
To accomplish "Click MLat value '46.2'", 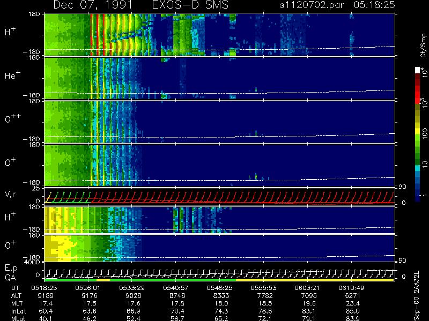I will point(90,318).
